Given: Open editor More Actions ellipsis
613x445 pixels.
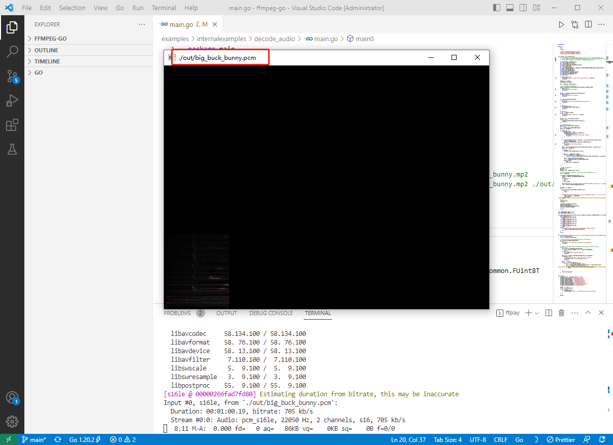Looking at the screenshot, I should [x=602, y=24].
